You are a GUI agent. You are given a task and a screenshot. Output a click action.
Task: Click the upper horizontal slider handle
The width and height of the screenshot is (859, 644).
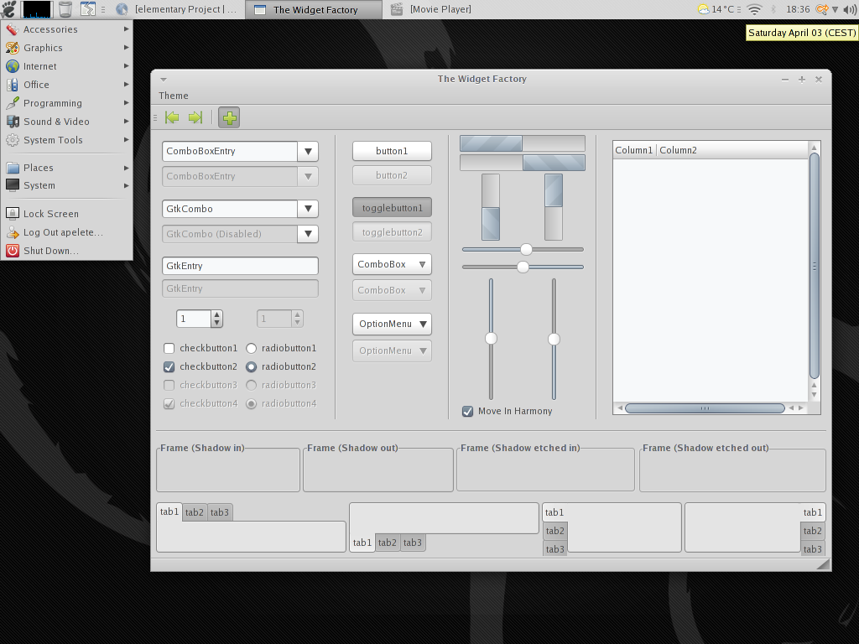(x=526, y=250)
